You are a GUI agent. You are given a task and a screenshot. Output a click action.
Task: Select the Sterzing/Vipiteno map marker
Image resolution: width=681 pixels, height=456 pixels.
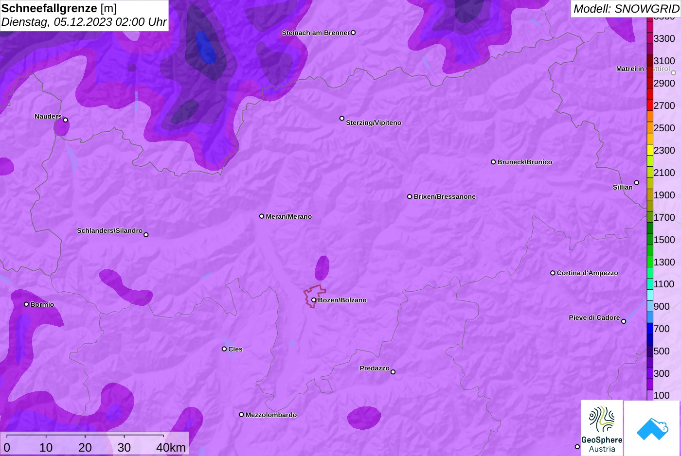click(x=342, y=118)
